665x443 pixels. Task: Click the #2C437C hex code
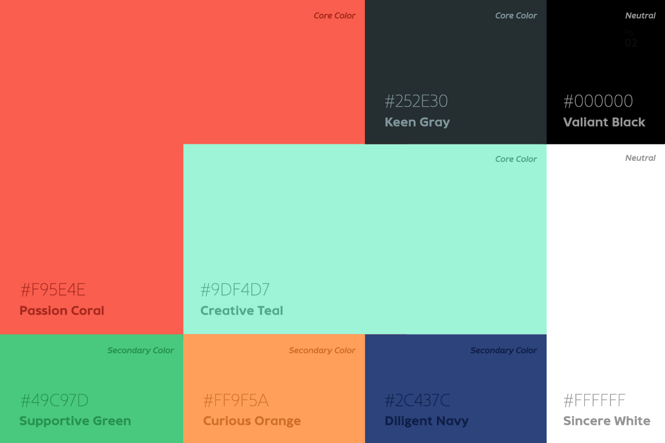(x=417, y=400)
